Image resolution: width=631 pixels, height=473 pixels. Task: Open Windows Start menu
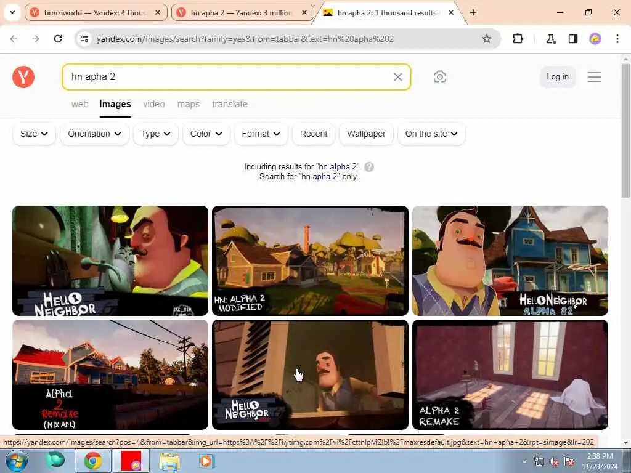pos(16,461)
